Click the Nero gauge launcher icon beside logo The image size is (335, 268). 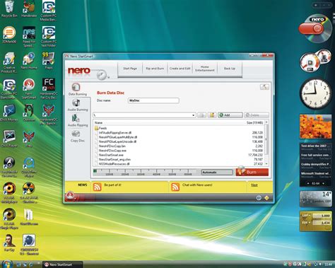pyautogui.click(x=102, y=75)
